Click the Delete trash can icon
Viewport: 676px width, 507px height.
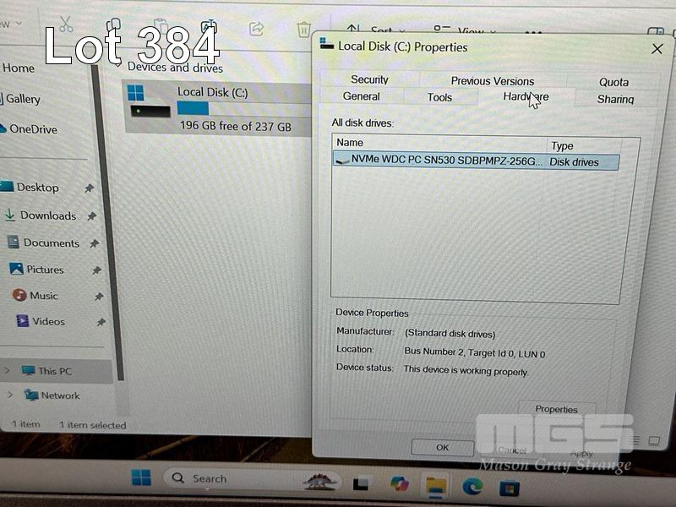point(304,30)
